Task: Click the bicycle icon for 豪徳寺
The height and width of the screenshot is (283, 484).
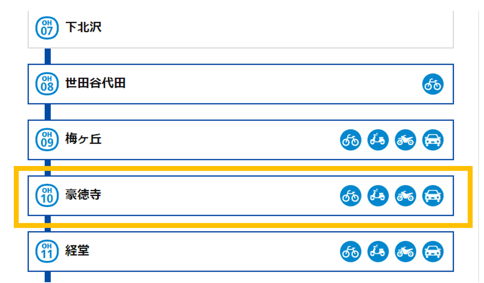Action: (351, 196)
